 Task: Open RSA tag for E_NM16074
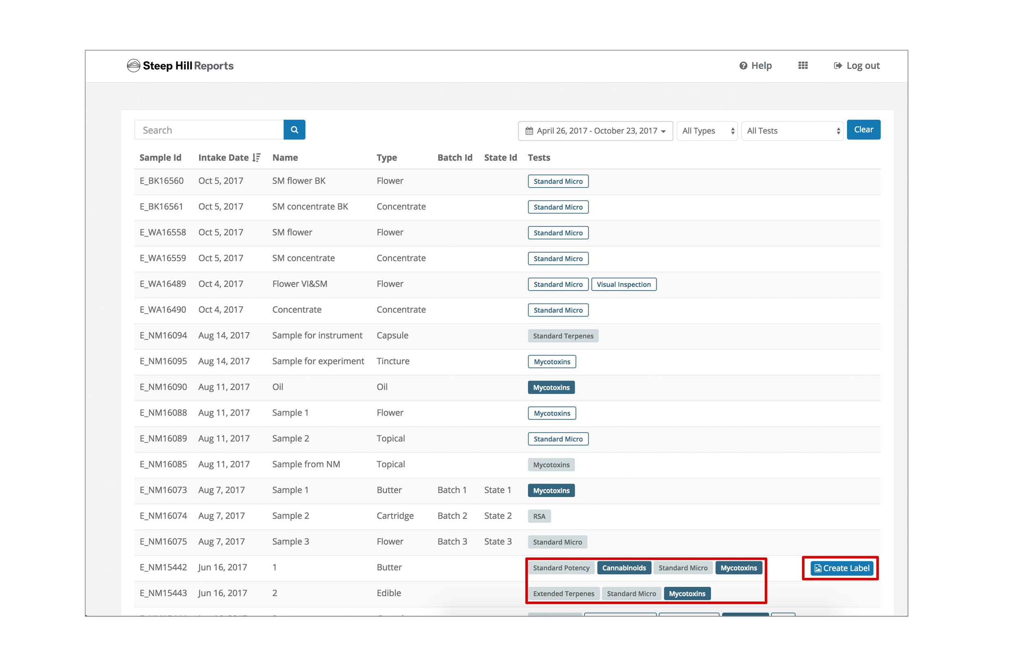(x=539, y=516)
